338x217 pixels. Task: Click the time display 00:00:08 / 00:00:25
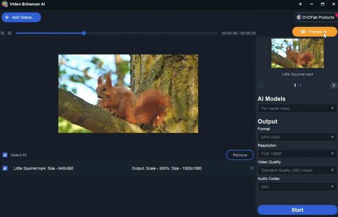(x=239, y=33)
